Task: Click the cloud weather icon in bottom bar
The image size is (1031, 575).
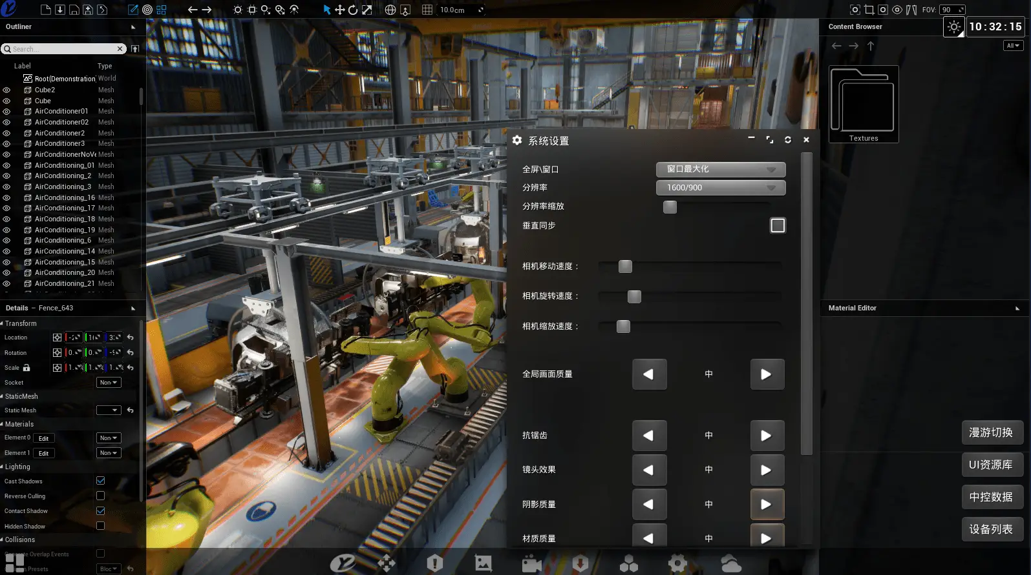Action: (x=730, y=564)
